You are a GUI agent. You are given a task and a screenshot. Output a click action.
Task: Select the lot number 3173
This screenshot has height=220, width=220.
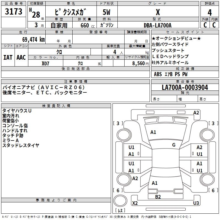pos(13,12)
